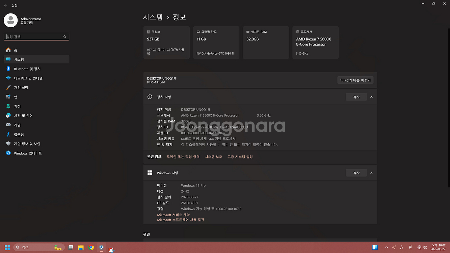Image resolution: width=450 pixels, height=253 pixels.
Task: Open 개인 설정 personalization page
Action: [x=36, y=87]
